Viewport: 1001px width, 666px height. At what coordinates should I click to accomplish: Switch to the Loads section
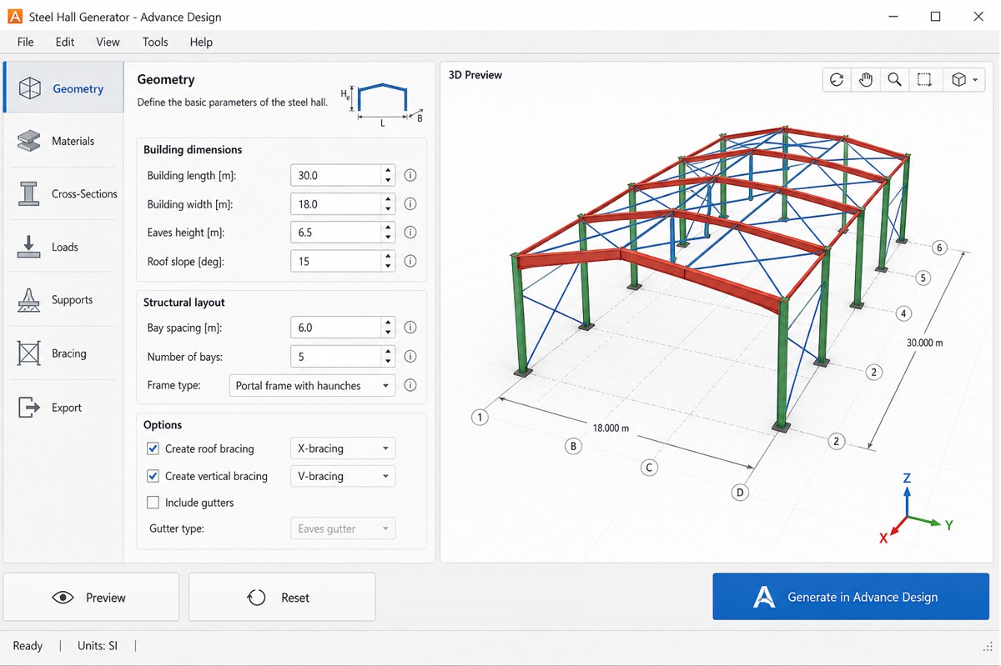coord(63,247)
